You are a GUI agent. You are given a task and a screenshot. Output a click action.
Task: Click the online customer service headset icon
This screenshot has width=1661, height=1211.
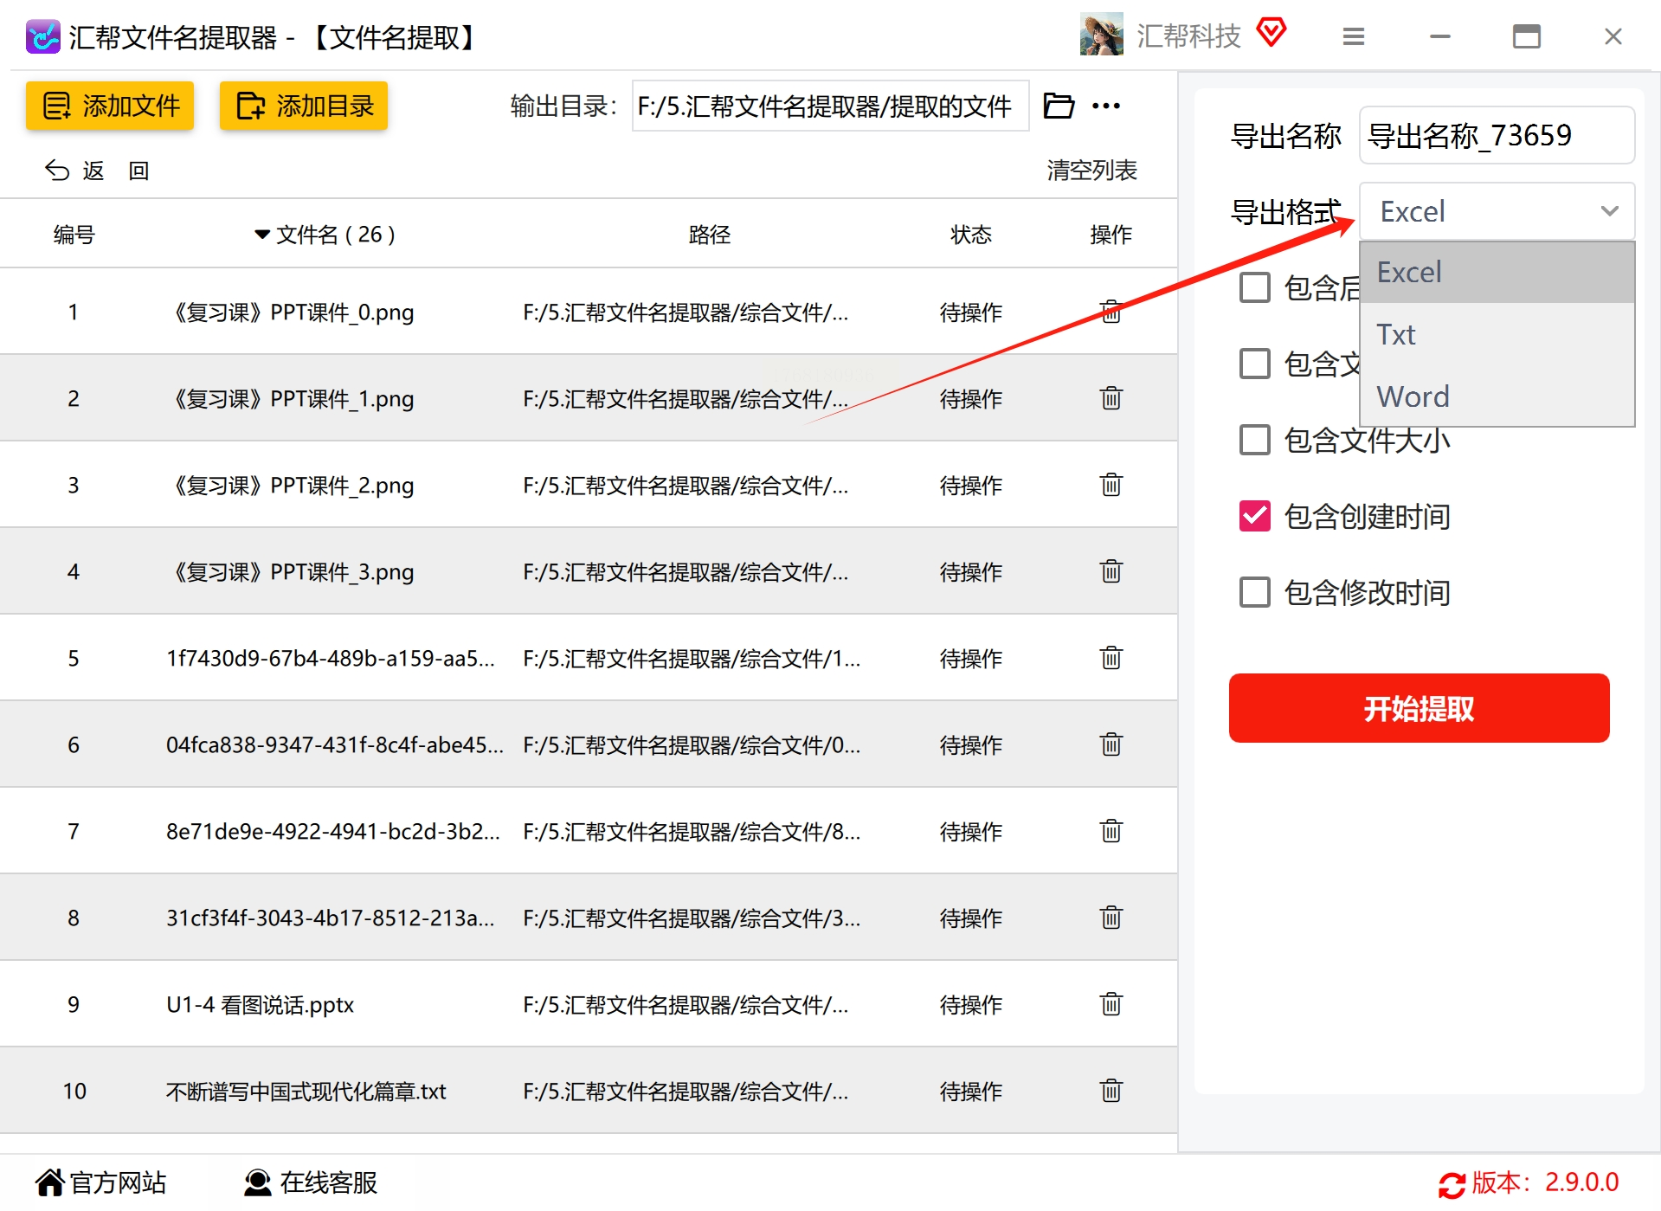click(257, 1182)
